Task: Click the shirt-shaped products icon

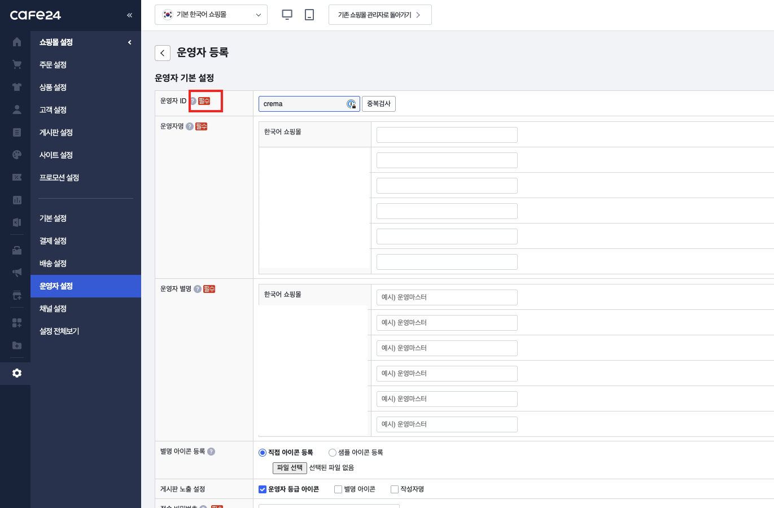Action: (x=16, y=87)
